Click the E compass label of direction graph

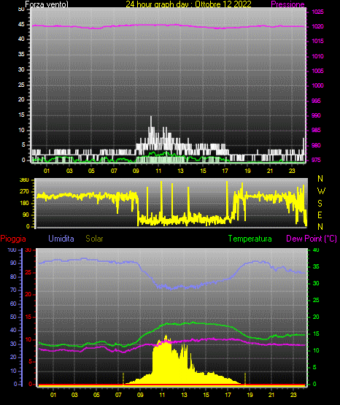320,215
